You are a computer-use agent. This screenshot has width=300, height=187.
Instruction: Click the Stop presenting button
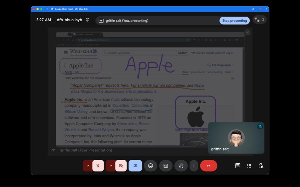coord(234,21)
